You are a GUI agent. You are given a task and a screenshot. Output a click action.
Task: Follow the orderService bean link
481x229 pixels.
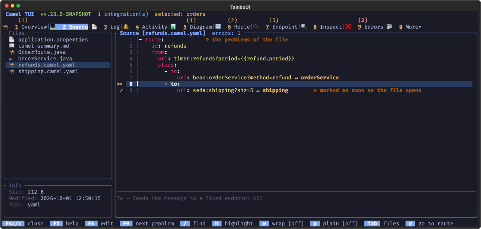pos(320,78)
